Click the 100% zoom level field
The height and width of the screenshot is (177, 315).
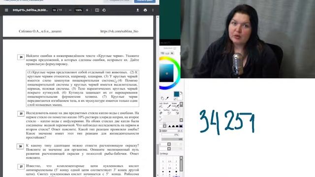(79, 10)
